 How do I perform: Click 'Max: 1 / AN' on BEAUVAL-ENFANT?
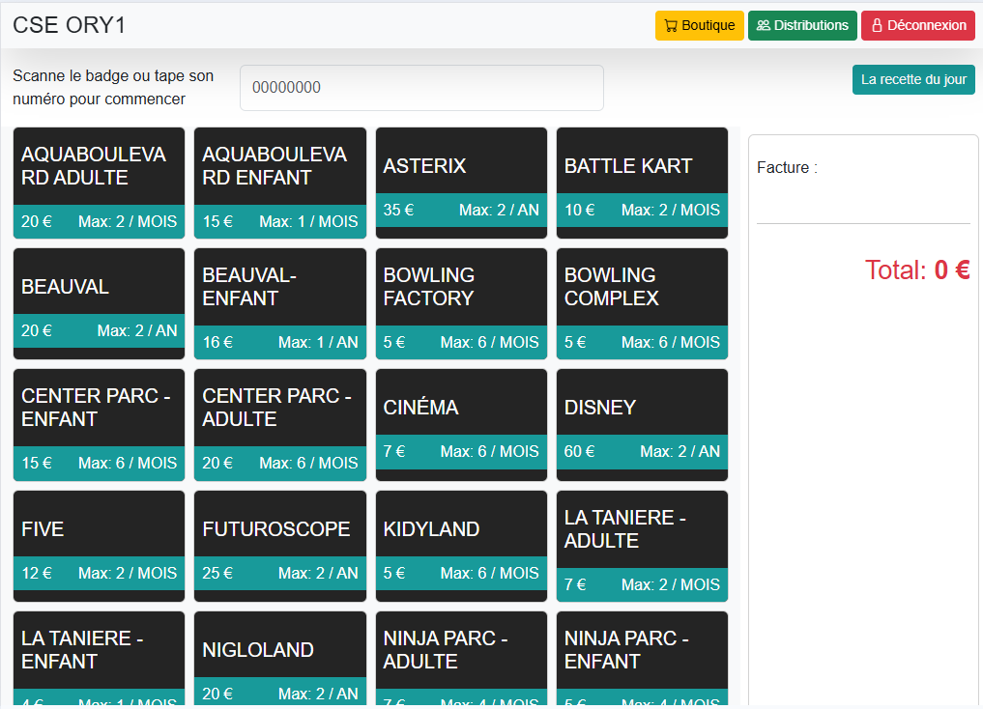[x=318, y=343]
